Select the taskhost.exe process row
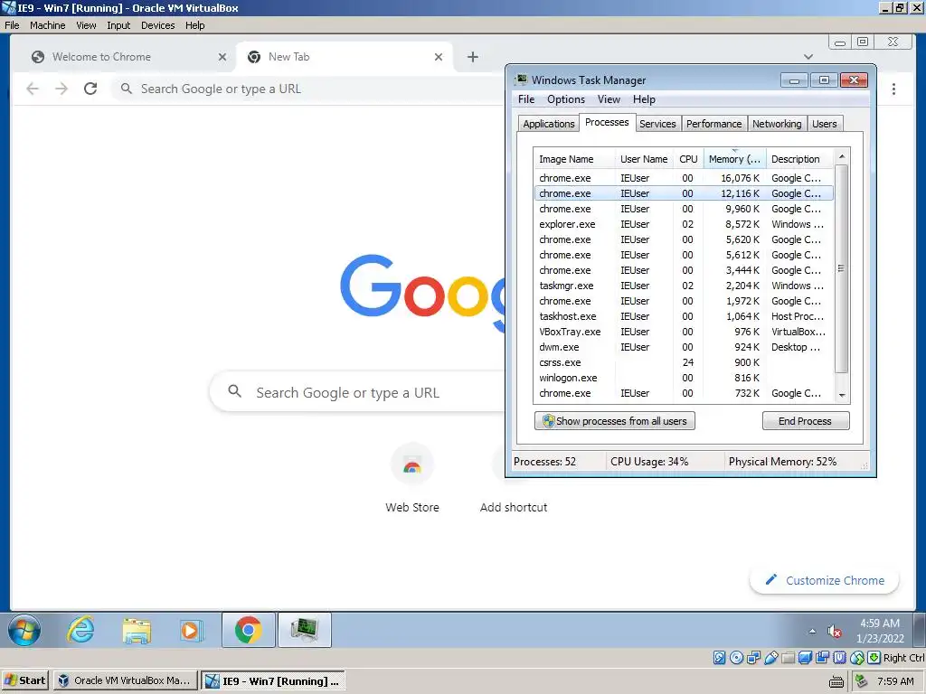926x694 pixels. [684, 316]
